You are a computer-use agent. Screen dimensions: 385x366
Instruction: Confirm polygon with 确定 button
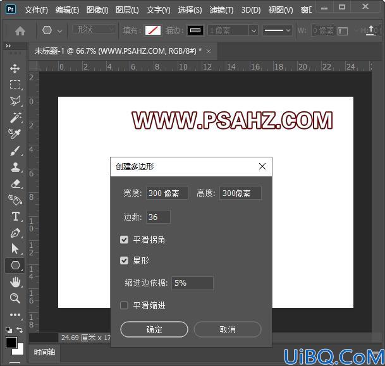pyautogui.click(x=154, y=329)
